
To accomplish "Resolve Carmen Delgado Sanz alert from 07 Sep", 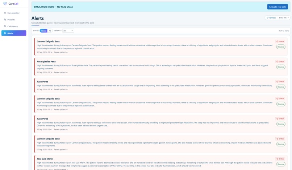I will (281, 144).
